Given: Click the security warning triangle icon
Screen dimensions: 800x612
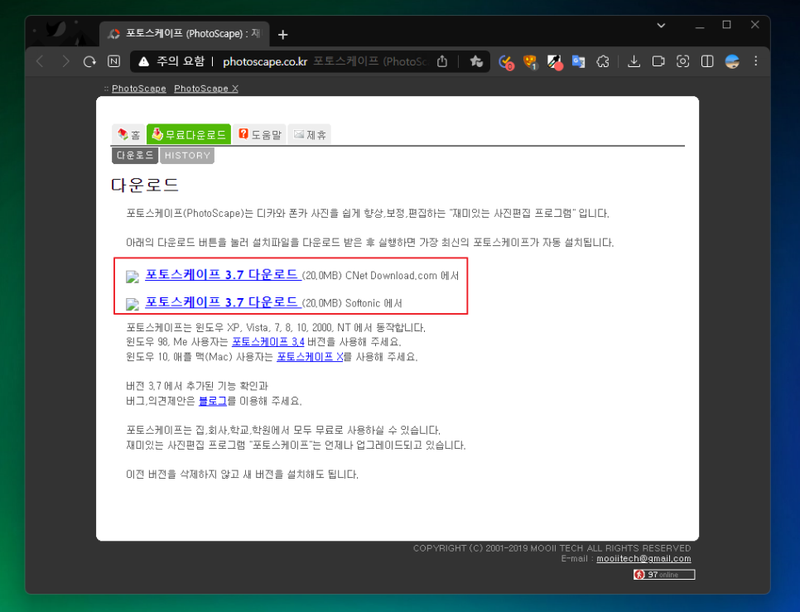Looking at the screenshot, I should click(144, 62).
